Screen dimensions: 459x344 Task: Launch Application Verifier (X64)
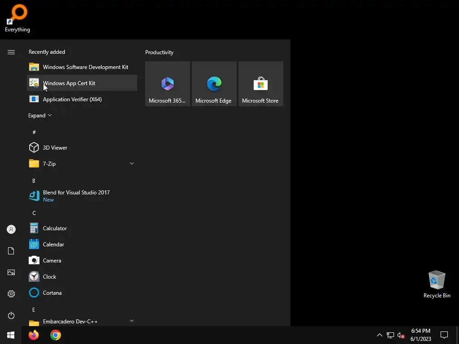pyautogui.click(x=82, y=99)
